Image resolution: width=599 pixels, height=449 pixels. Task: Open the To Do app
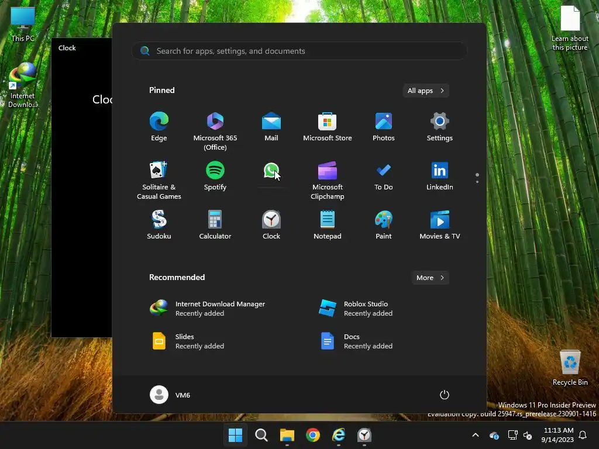(384, 177)
